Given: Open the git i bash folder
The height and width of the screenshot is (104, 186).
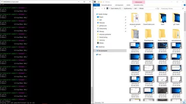Looking at the screenshot, I should pos(176,19).
